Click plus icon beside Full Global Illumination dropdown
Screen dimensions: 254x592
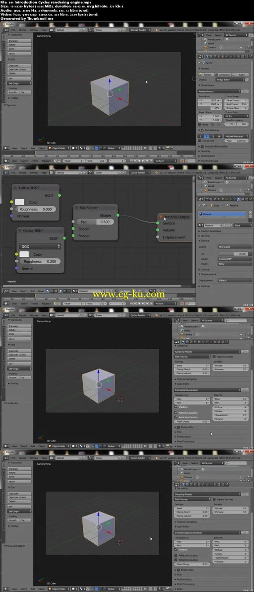point(244,390)
